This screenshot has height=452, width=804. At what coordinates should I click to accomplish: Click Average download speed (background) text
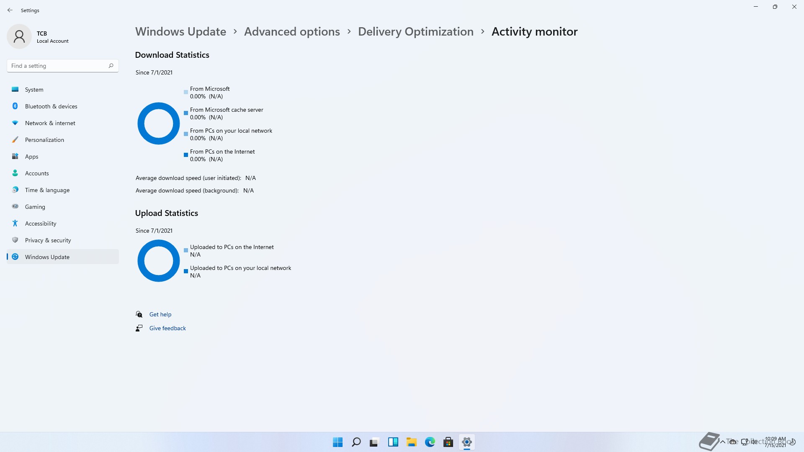(x=187, y=190)
